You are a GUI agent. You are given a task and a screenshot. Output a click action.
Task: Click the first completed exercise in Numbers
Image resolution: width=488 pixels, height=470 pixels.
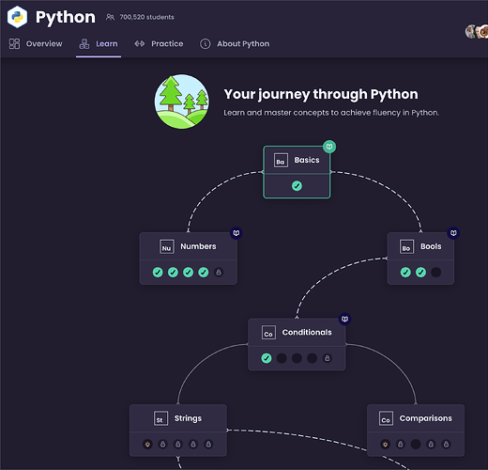[158, 273]
